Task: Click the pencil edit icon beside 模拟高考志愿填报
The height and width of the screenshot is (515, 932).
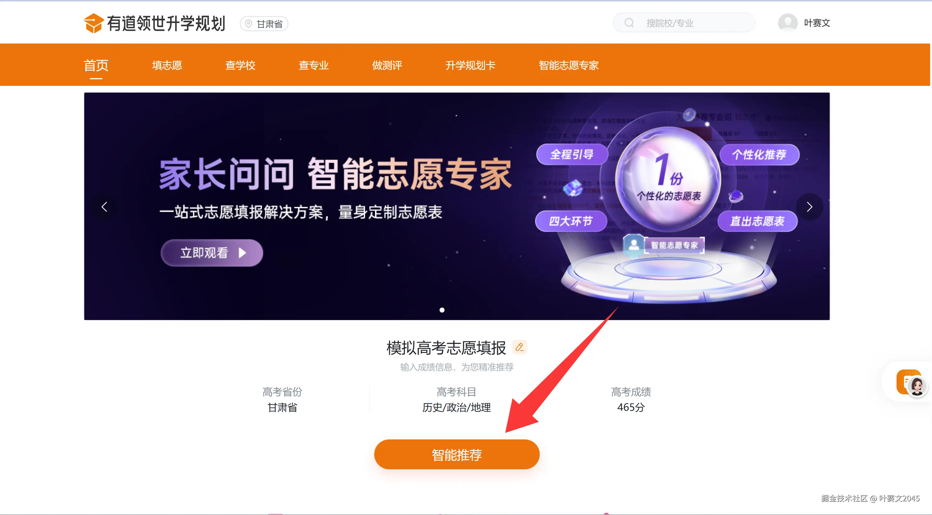Action: (x=520, y=347)
